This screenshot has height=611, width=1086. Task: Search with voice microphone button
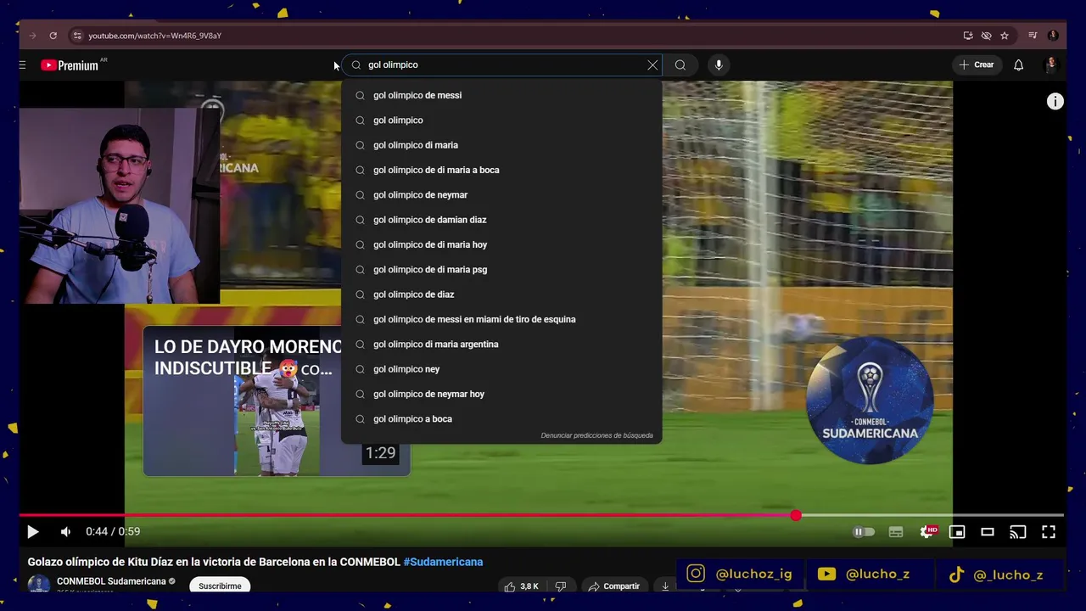(x=719, y=64)
